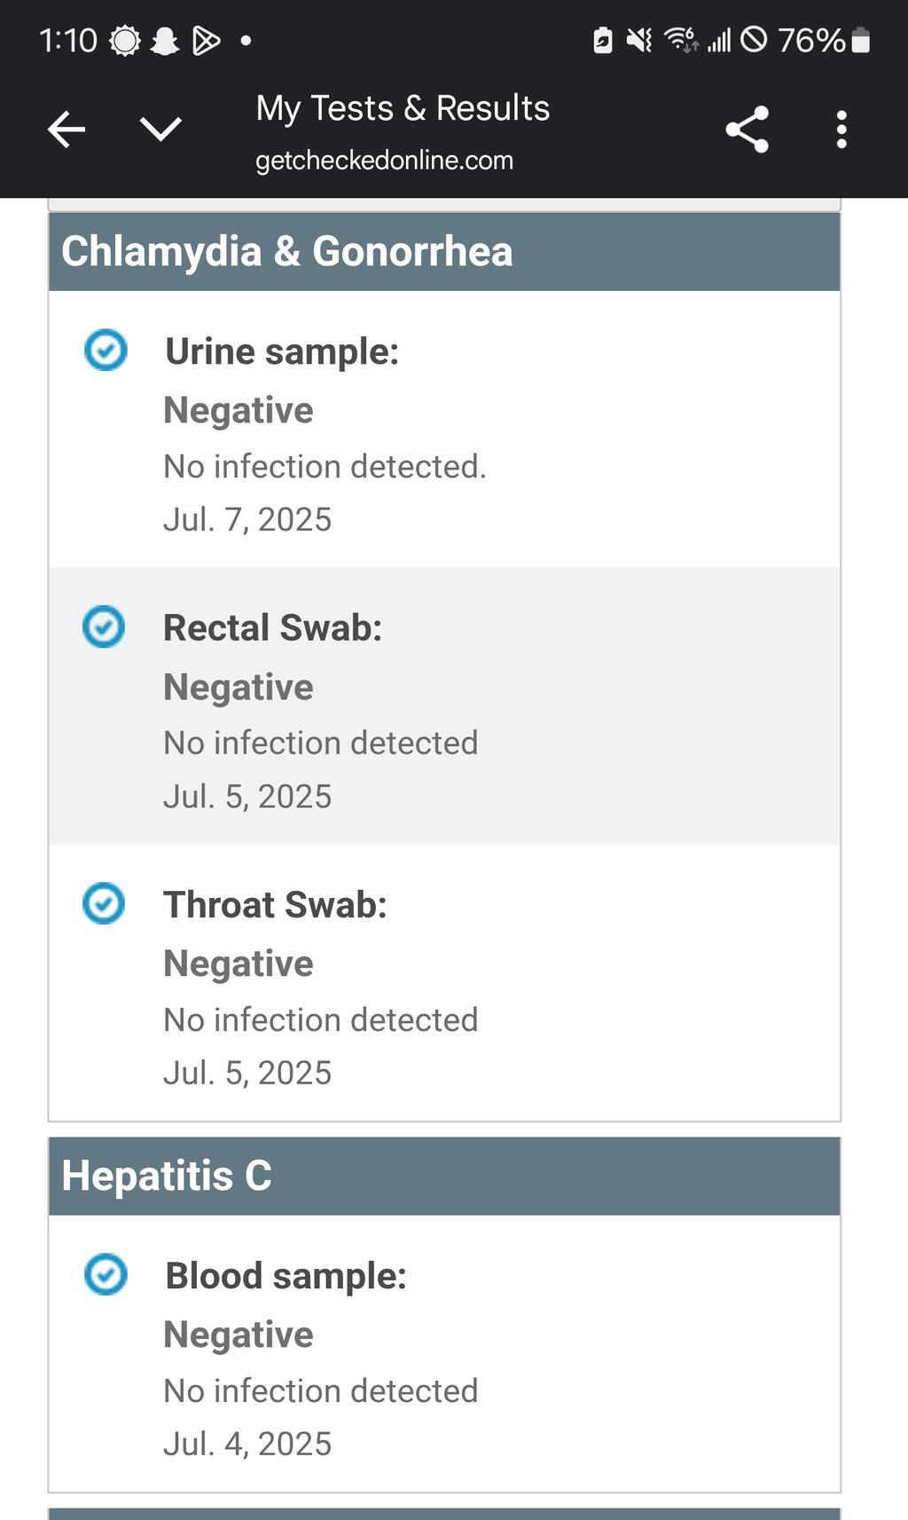
Task: Tap the back arrow icon
Action: 67,130
